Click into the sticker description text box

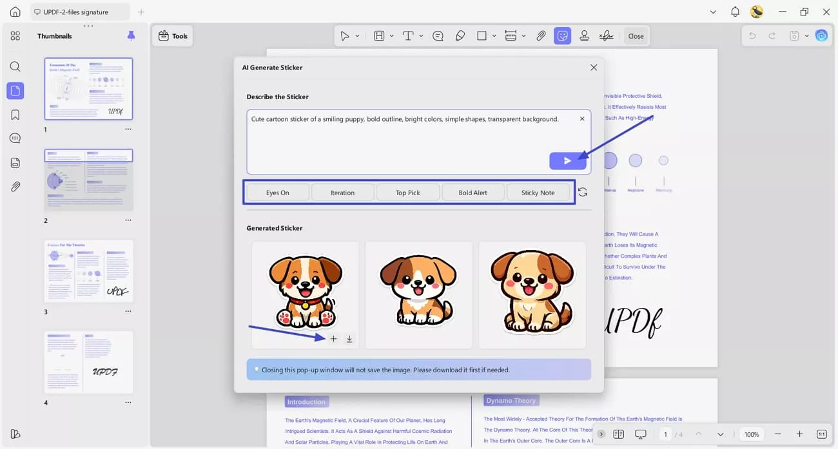point(418,142)
